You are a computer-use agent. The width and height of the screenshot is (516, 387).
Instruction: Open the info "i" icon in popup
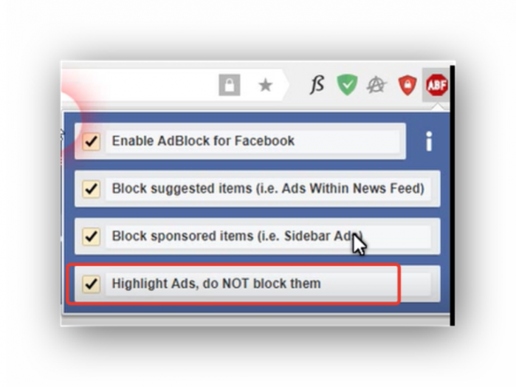[428, 141]
